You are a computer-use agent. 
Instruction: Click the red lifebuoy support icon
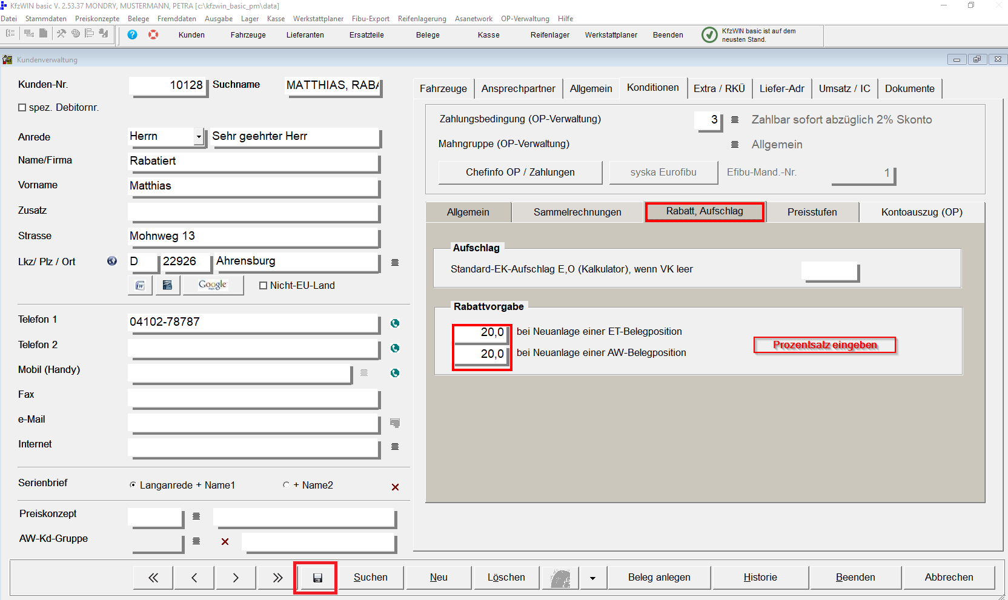coord(153,35)
